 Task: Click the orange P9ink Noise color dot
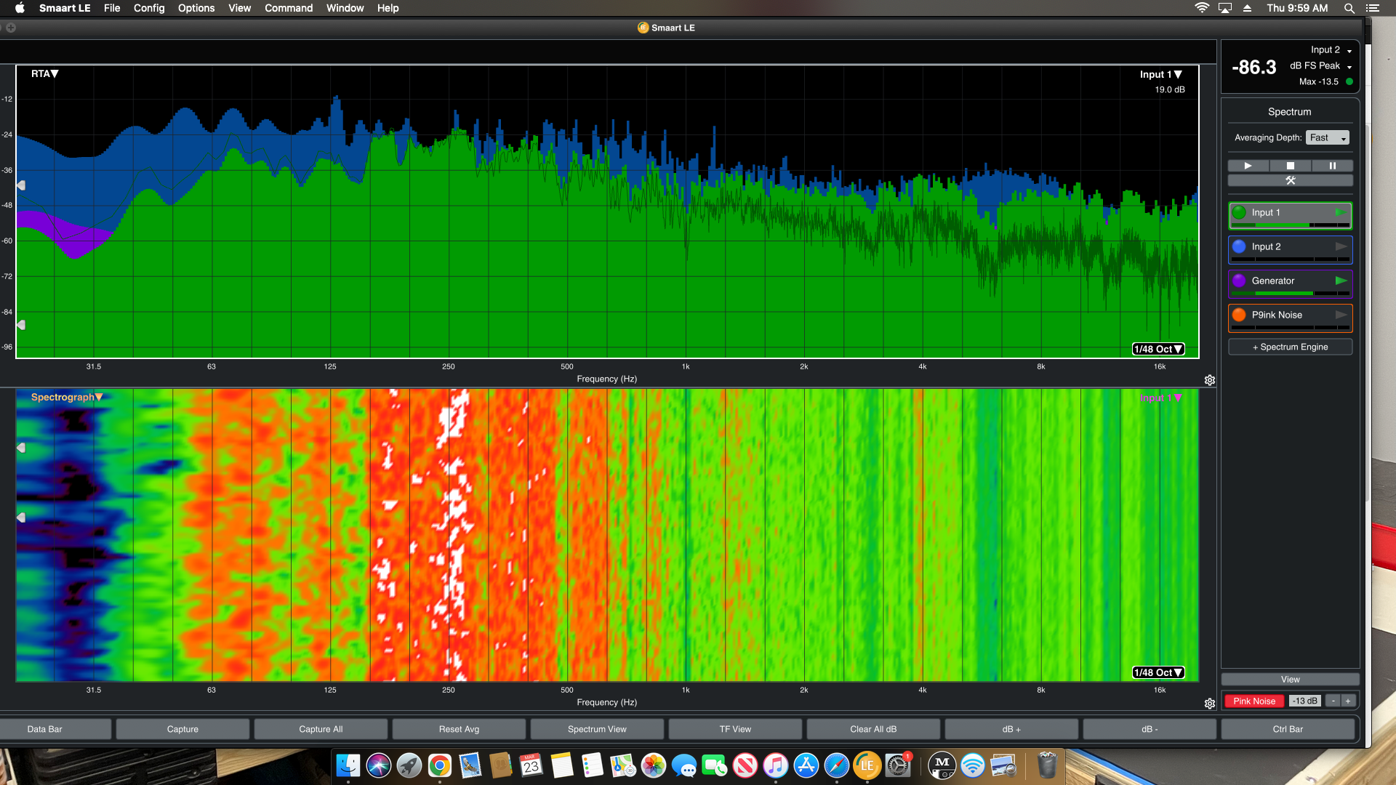(x=1239, y=315)
